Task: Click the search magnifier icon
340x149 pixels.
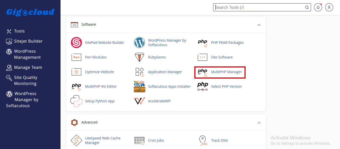Action: click(307, 7)
